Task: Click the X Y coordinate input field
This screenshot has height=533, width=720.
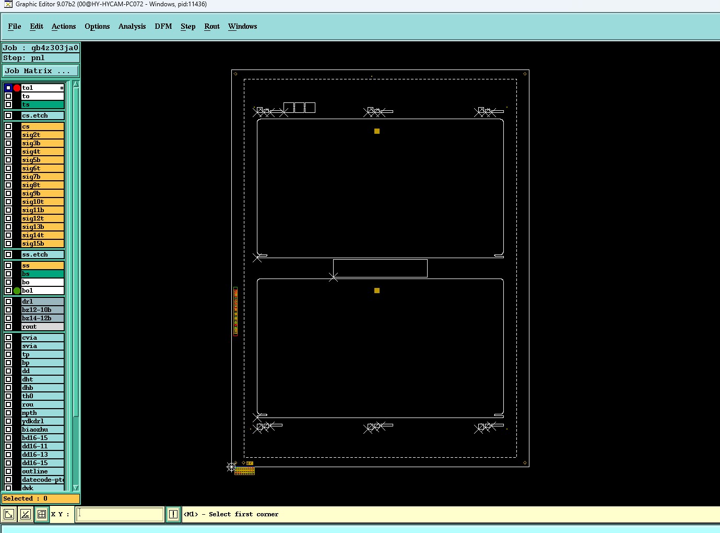Action: point(120,514)
